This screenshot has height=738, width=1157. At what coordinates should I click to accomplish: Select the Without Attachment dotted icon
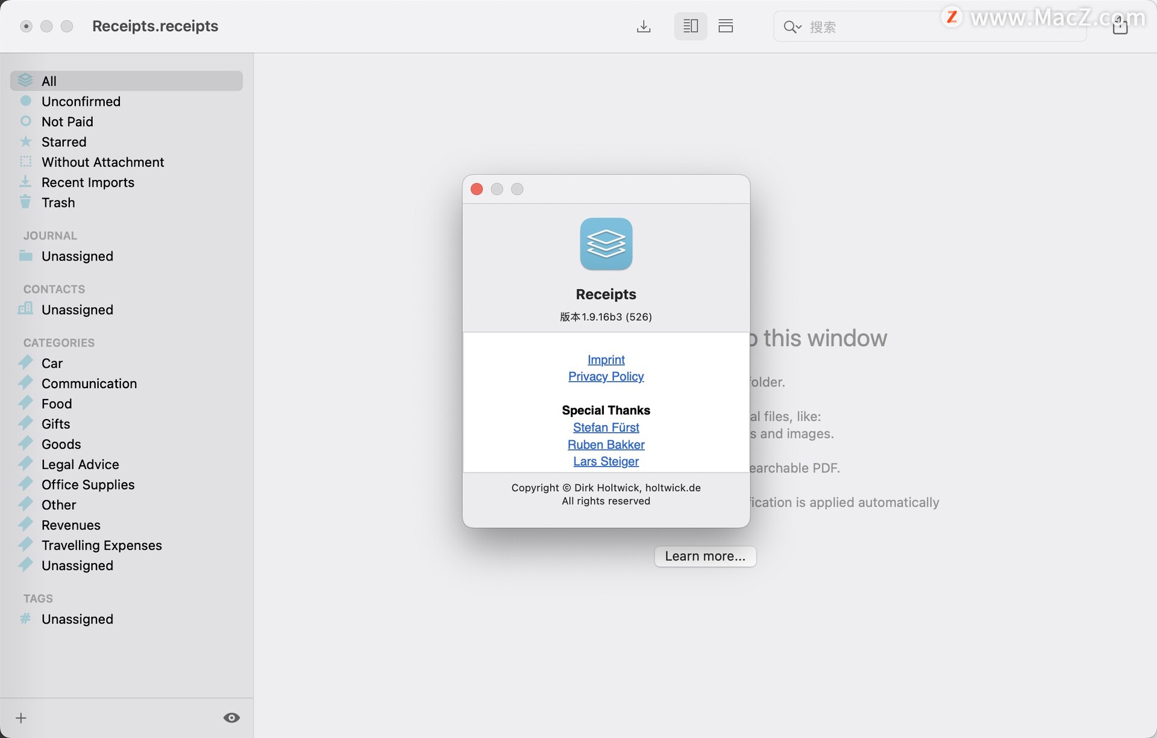pyautogui.click(x=25, y=162)
